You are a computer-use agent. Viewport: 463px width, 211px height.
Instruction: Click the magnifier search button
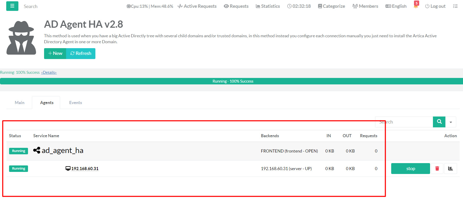tap(439, 122)
